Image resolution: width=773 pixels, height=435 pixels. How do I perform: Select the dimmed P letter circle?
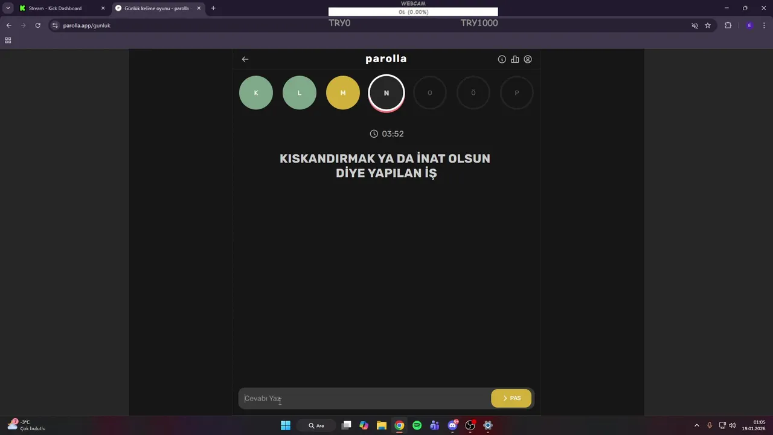pyautogui.click(x=517, y=93)
